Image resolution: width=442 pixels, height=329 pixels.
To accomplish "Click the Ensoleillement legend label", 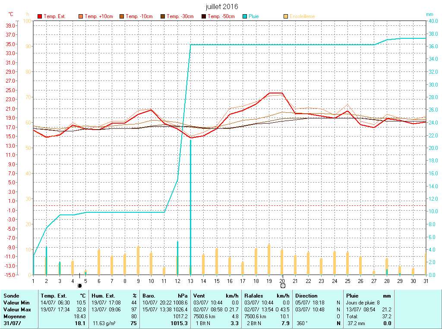I will pos(302,16).
